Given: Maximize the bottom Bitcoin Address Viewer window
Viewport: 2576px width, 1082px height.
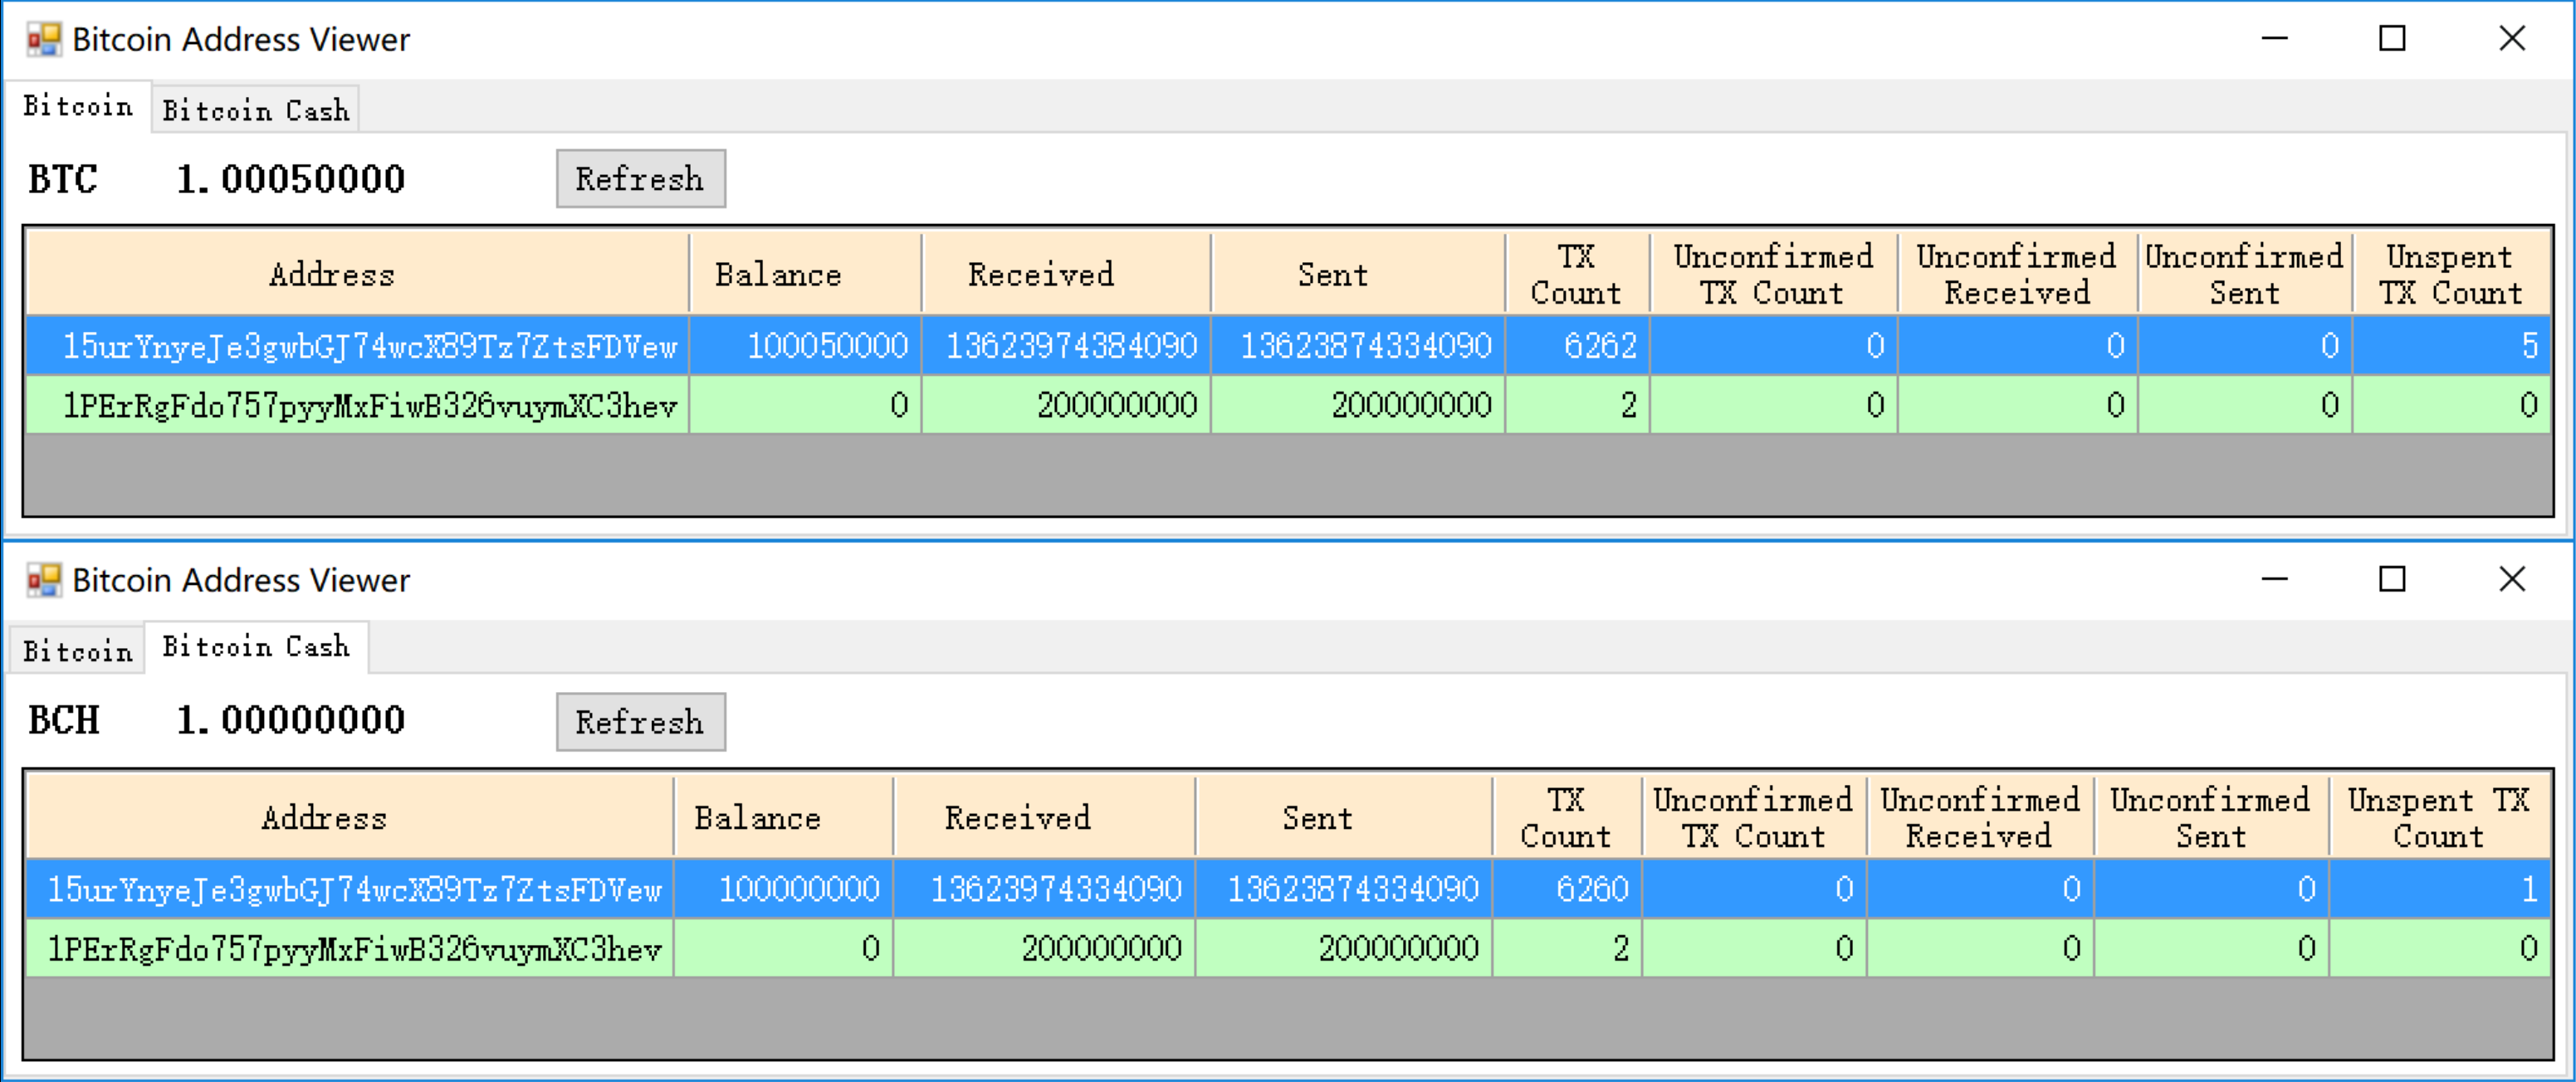Looking at the screenshot, I should [x=2392, y=579].
